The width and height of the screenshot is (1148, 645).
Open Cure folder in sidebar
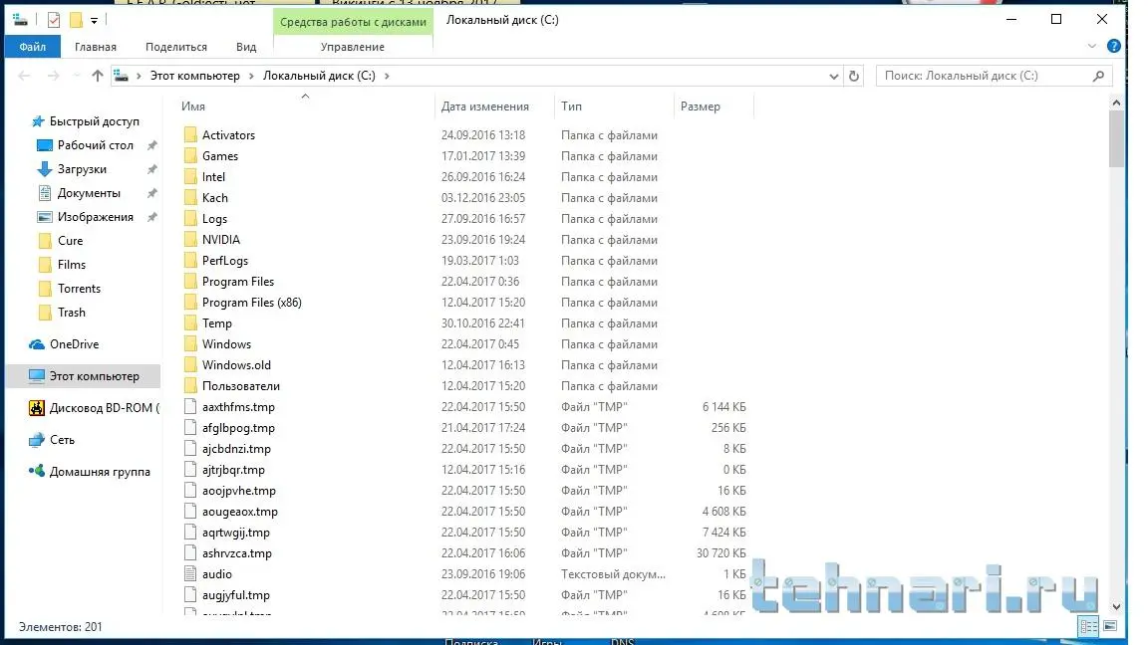71,241
